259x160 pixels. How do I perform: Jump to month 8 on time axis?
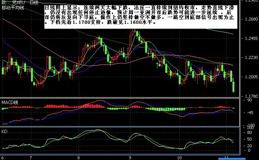tap(78, 158)
